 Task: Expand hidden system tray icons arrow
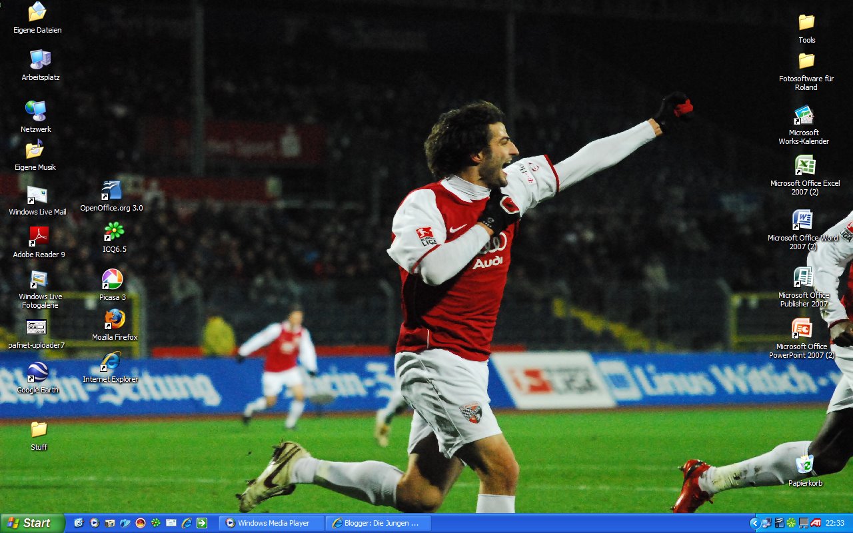coord(754,523)
